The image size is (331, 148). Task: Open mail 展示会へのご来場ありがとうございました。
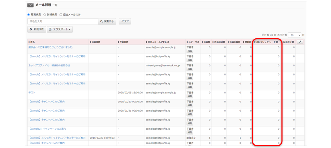51,47
